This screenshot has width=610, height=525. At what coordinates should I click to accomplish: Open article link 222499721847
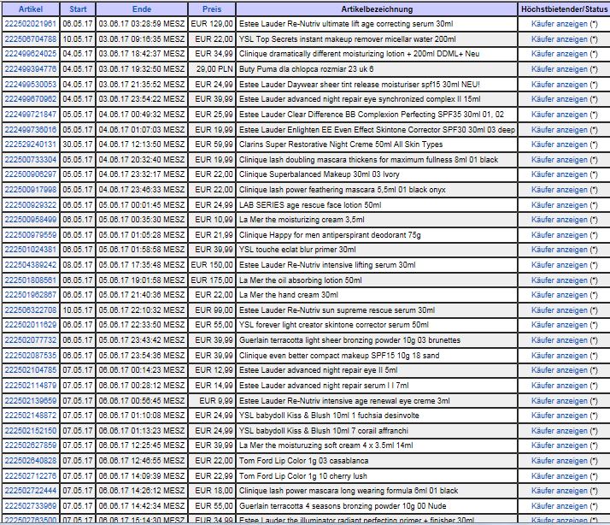31,114
